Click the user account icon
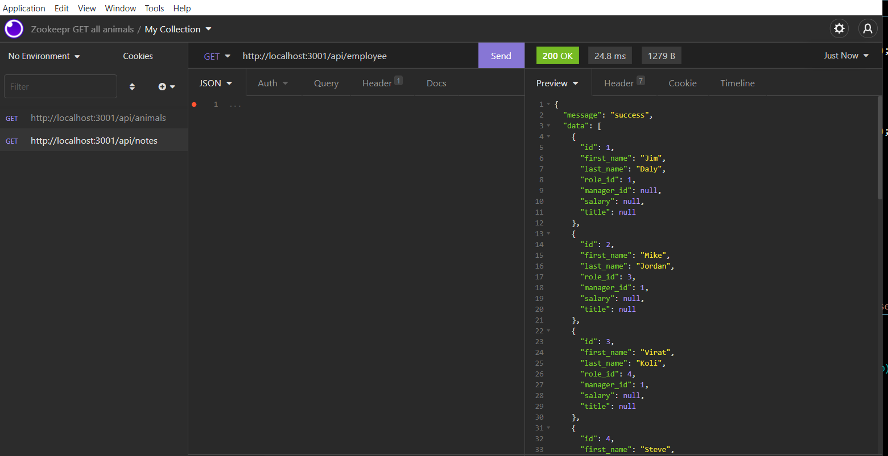 click(868, 28)
